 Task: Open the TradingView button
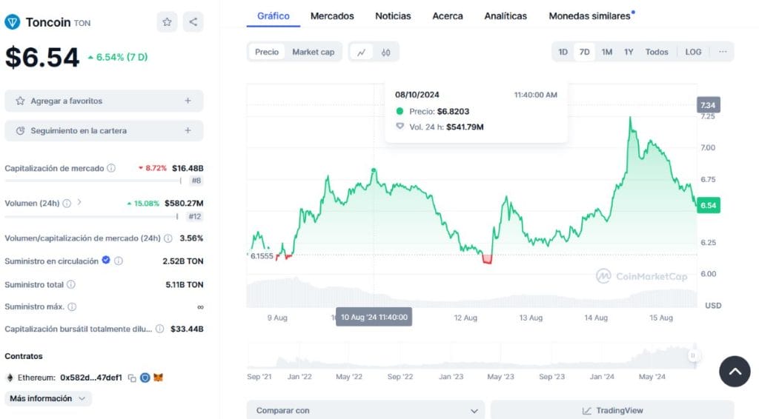(x=612, y=410)
